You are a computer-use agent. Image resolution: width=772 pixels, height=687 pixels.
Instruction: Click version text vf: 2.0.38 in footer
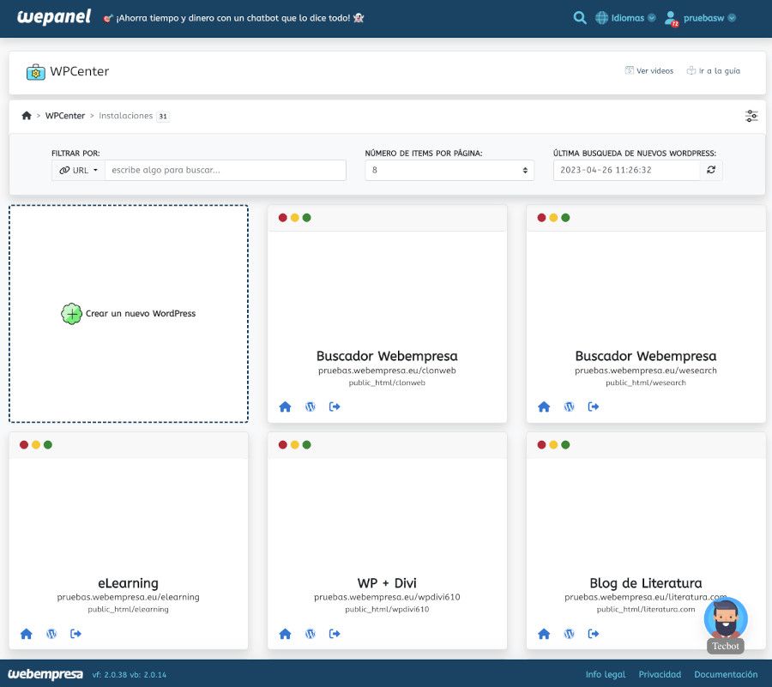[x=109, y=675]
